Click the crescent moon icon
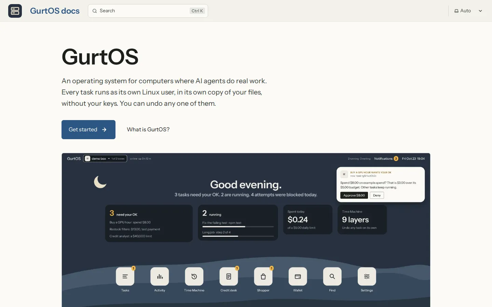Image resolution: width=492 pixels, height=307 pixels. (x=100, y=182)
